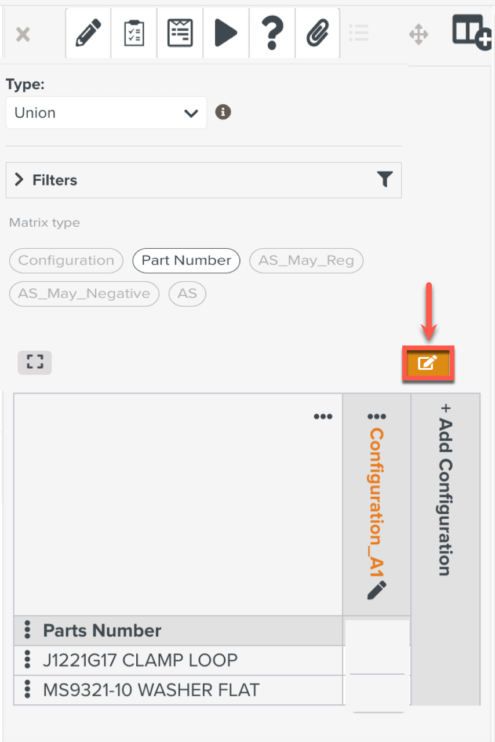Screen dimensions: 495x742
Task: Open the clipboard checklist tab
Action: (134, 34)
